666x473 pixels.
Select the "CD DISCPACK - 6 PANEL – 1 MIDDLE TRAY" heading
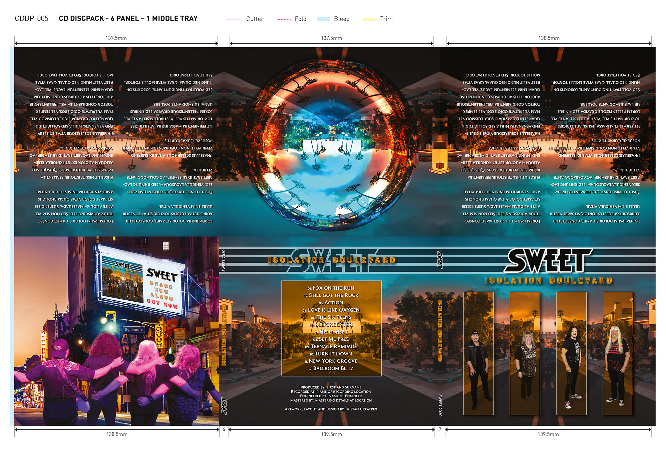[x=128, y=19]
